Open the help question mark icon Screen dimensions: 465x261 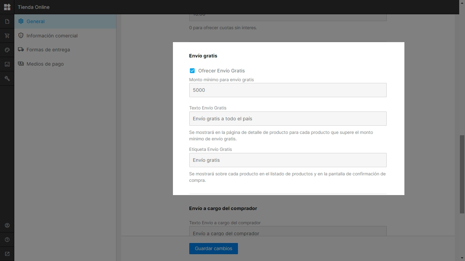click(x=7, y=240)
